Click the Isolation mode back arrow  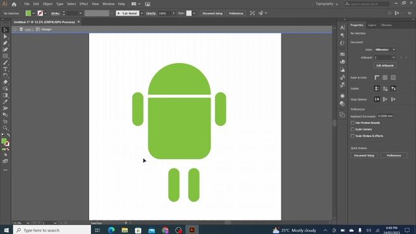pos(15,29)
